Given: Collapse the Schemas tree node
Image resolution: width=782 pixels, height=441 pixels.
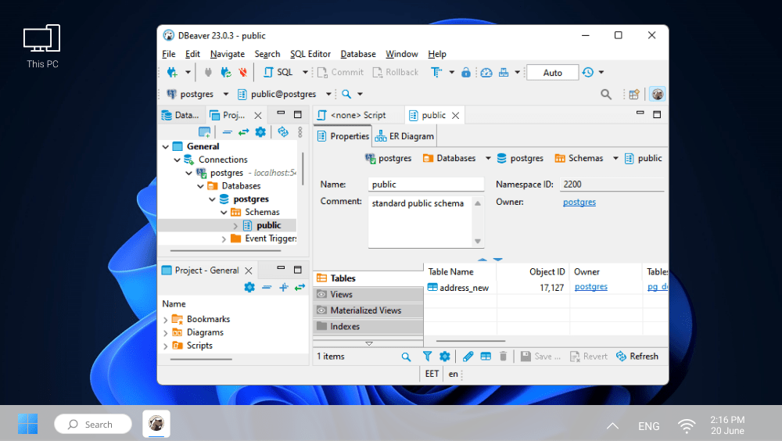Looking at the screenshot, I should pos(224,213).
